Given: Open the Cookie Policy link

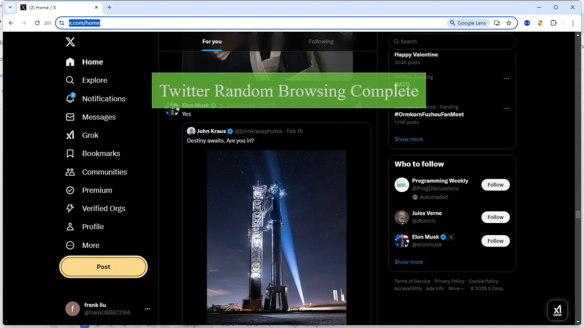Looking at the screenshot, I should [x=483, y=281].
